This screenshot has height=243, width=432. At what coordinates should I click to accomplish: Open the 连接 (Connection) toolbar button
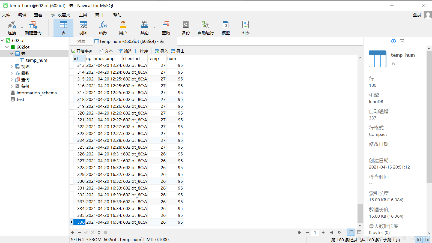[x=12, y=28]
